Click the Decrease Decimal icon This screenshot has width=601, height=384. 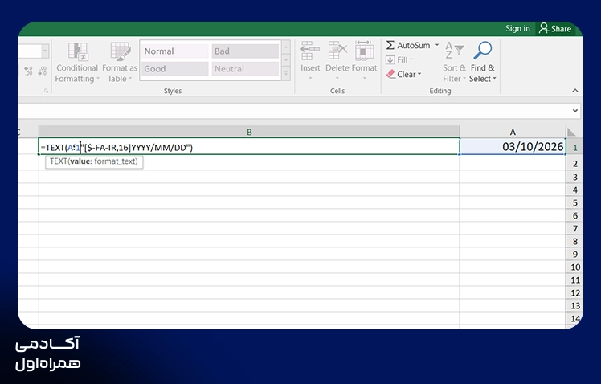pos(42,71)
